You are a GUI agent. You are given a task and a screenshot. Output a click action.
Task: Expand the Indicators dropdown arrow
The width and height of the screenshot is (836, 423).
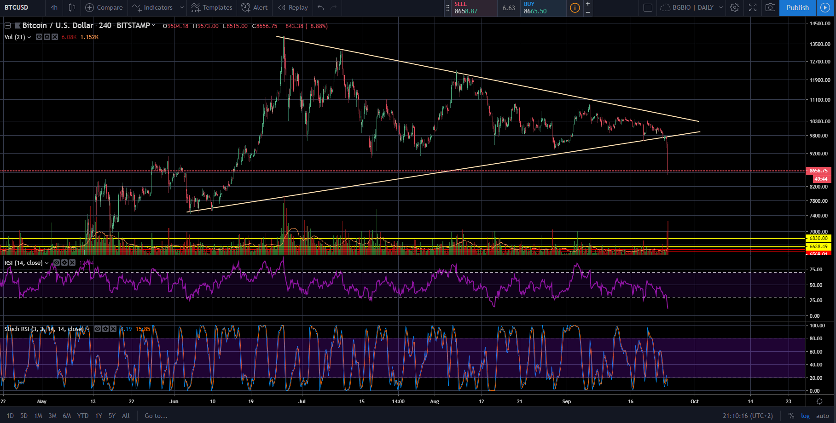(182, 7)
